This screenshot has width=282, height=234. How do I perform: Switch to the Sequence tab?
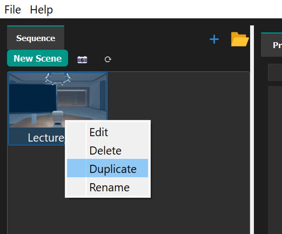[x=36, y=38]
